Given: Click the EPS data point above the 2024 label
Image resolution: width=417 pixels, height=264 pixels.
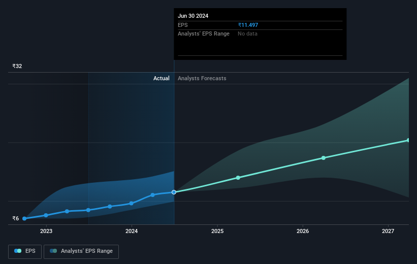Looking at the screenshot, I should coord(132,204).
